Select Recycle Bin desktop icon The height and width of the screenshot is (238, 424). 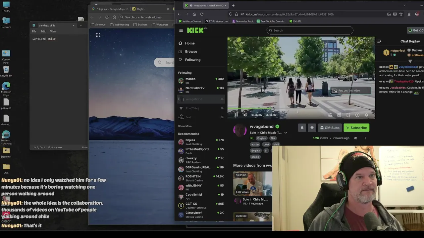click(6, 71)
